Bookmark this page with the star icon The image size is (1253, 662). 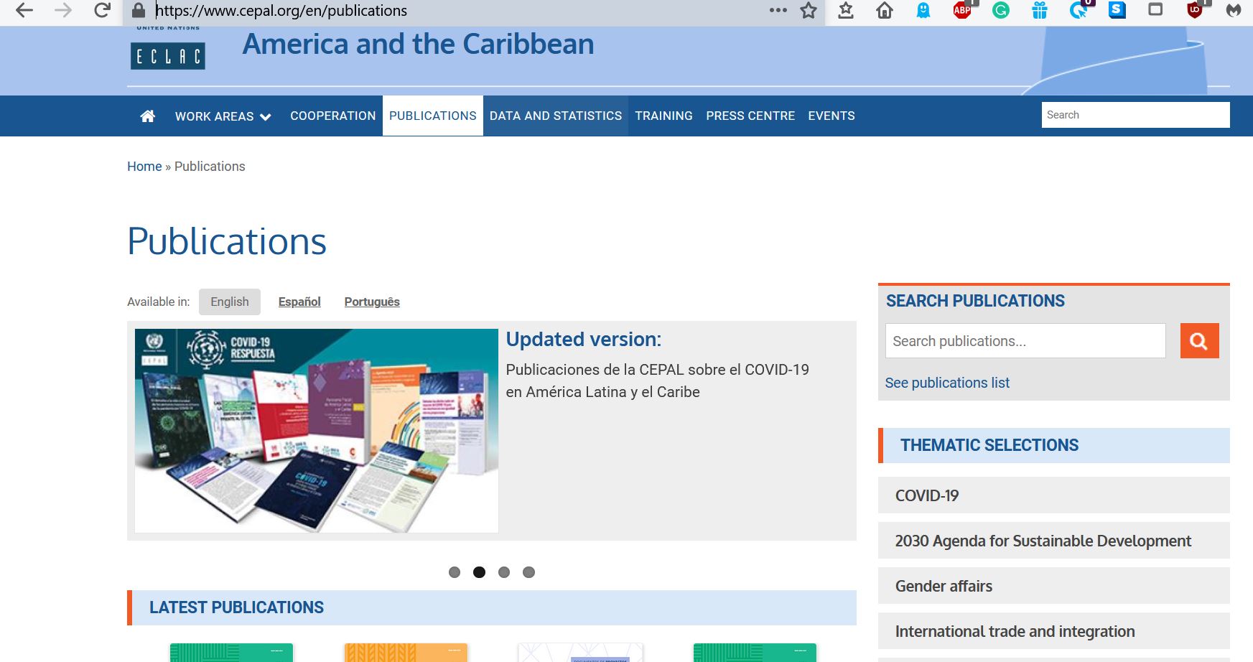tap(809, 11)
